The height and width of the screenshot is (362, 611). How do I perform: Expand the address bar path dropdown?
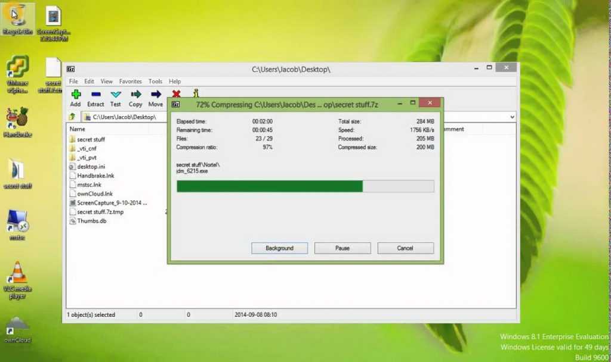pyautogui.click(x=512, y=117)
